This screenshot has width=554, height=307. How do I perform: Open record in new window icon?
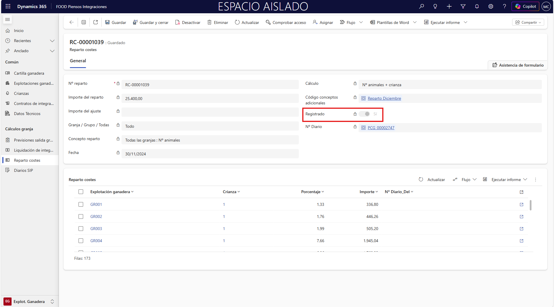[96, 22]
